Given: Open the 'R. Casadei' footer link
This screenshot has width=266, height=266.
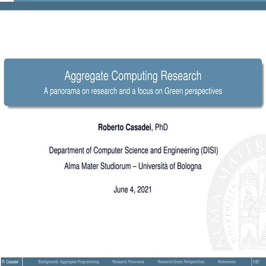Looking at the screenshot, I should (x=11, y=262).
